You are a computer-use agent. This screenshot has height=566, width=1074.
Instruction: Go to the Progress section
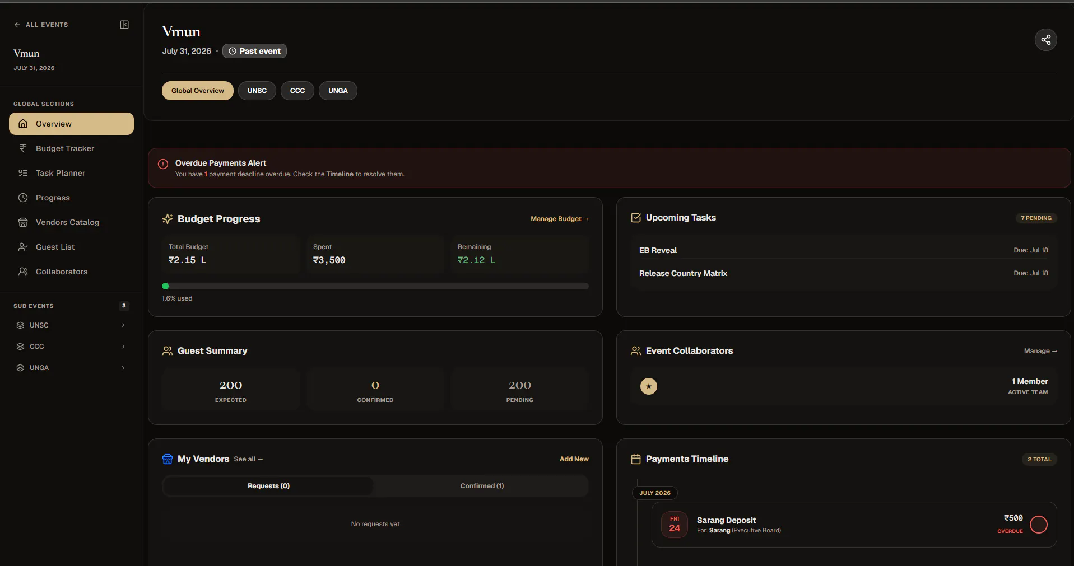[71, 198]
